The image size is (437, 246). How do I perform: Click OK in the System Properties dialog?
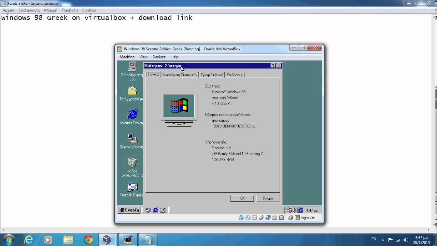click(242, 198)
